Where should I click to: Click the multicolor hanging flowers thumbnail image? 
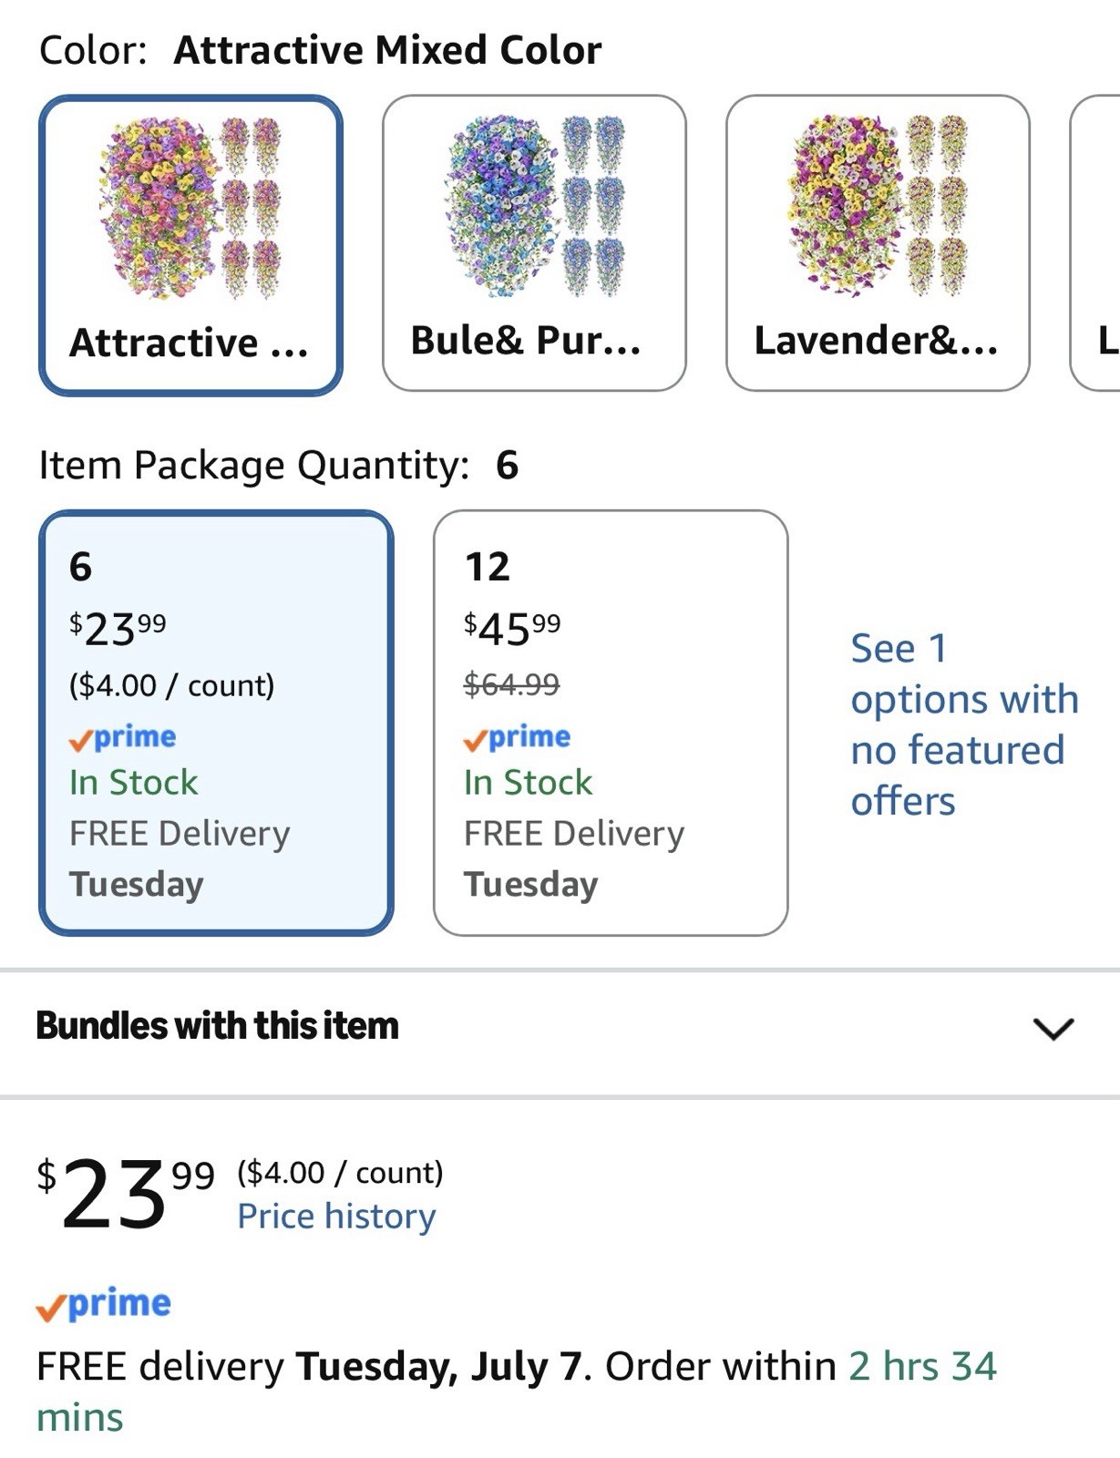coord(190,208)
